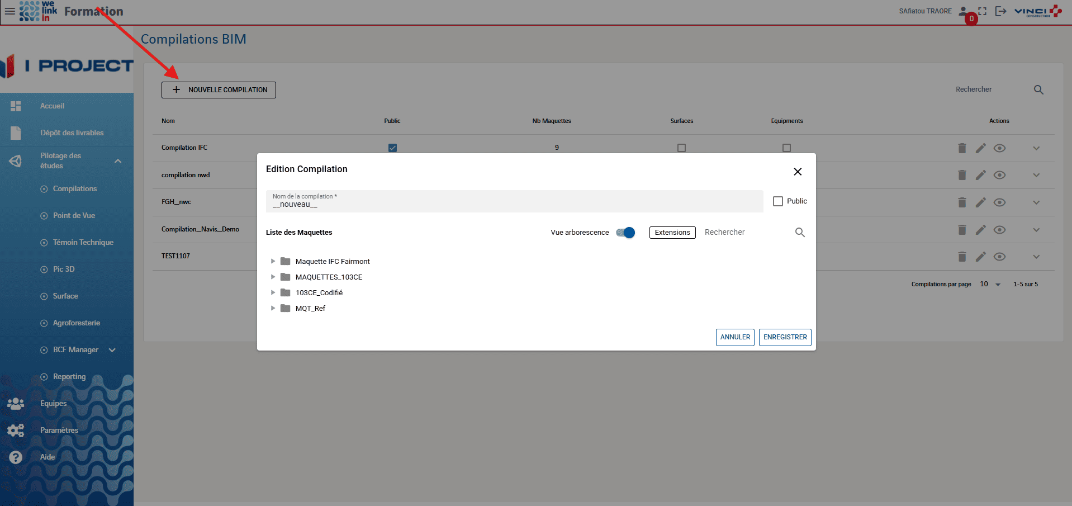The height and width of the screenshot is (506, 1072).
Task: Click trash icon for TEST1107 row
Action: pyautogui.click(x=962, y=257)
